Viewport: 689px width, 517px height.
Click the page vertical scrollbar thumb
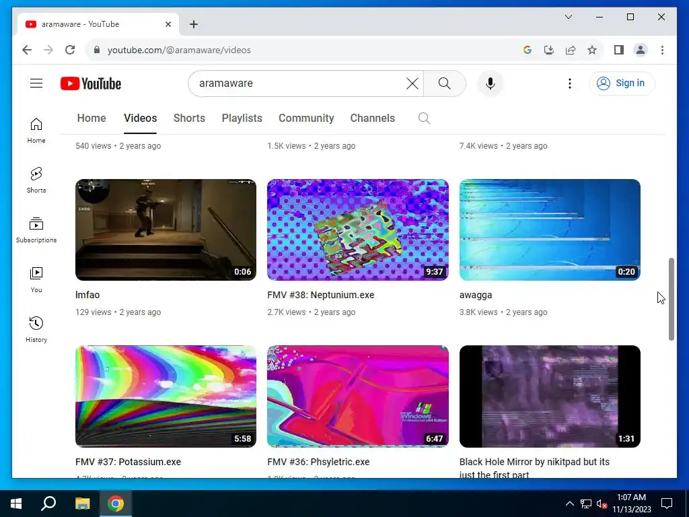[x=671, y=299]
